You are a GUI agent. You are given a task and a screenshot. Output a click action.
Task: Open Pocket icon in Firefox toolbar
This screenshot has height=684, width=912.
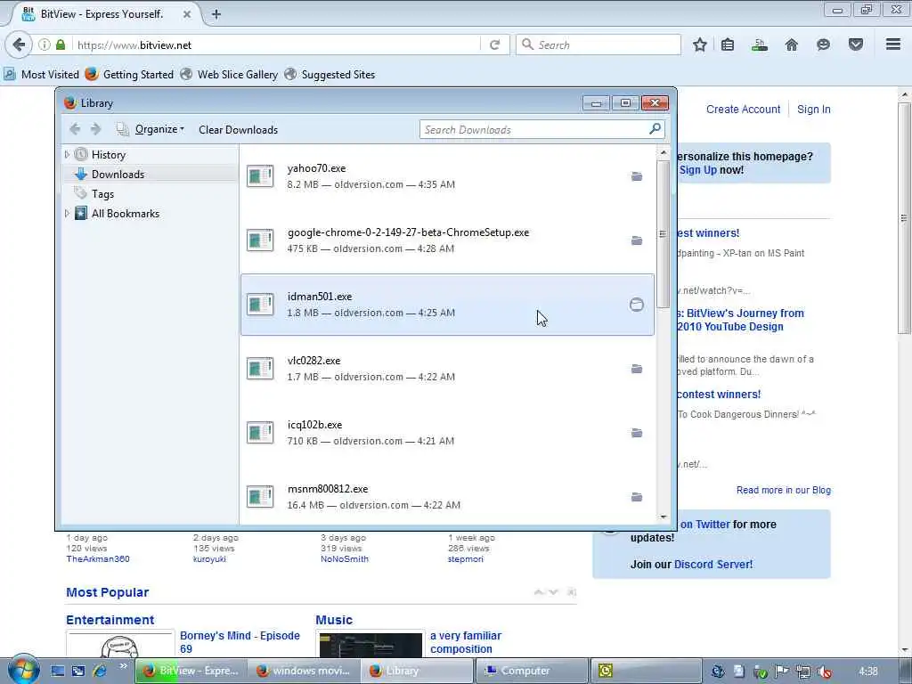pyautogui.click(x=856, y=45)
